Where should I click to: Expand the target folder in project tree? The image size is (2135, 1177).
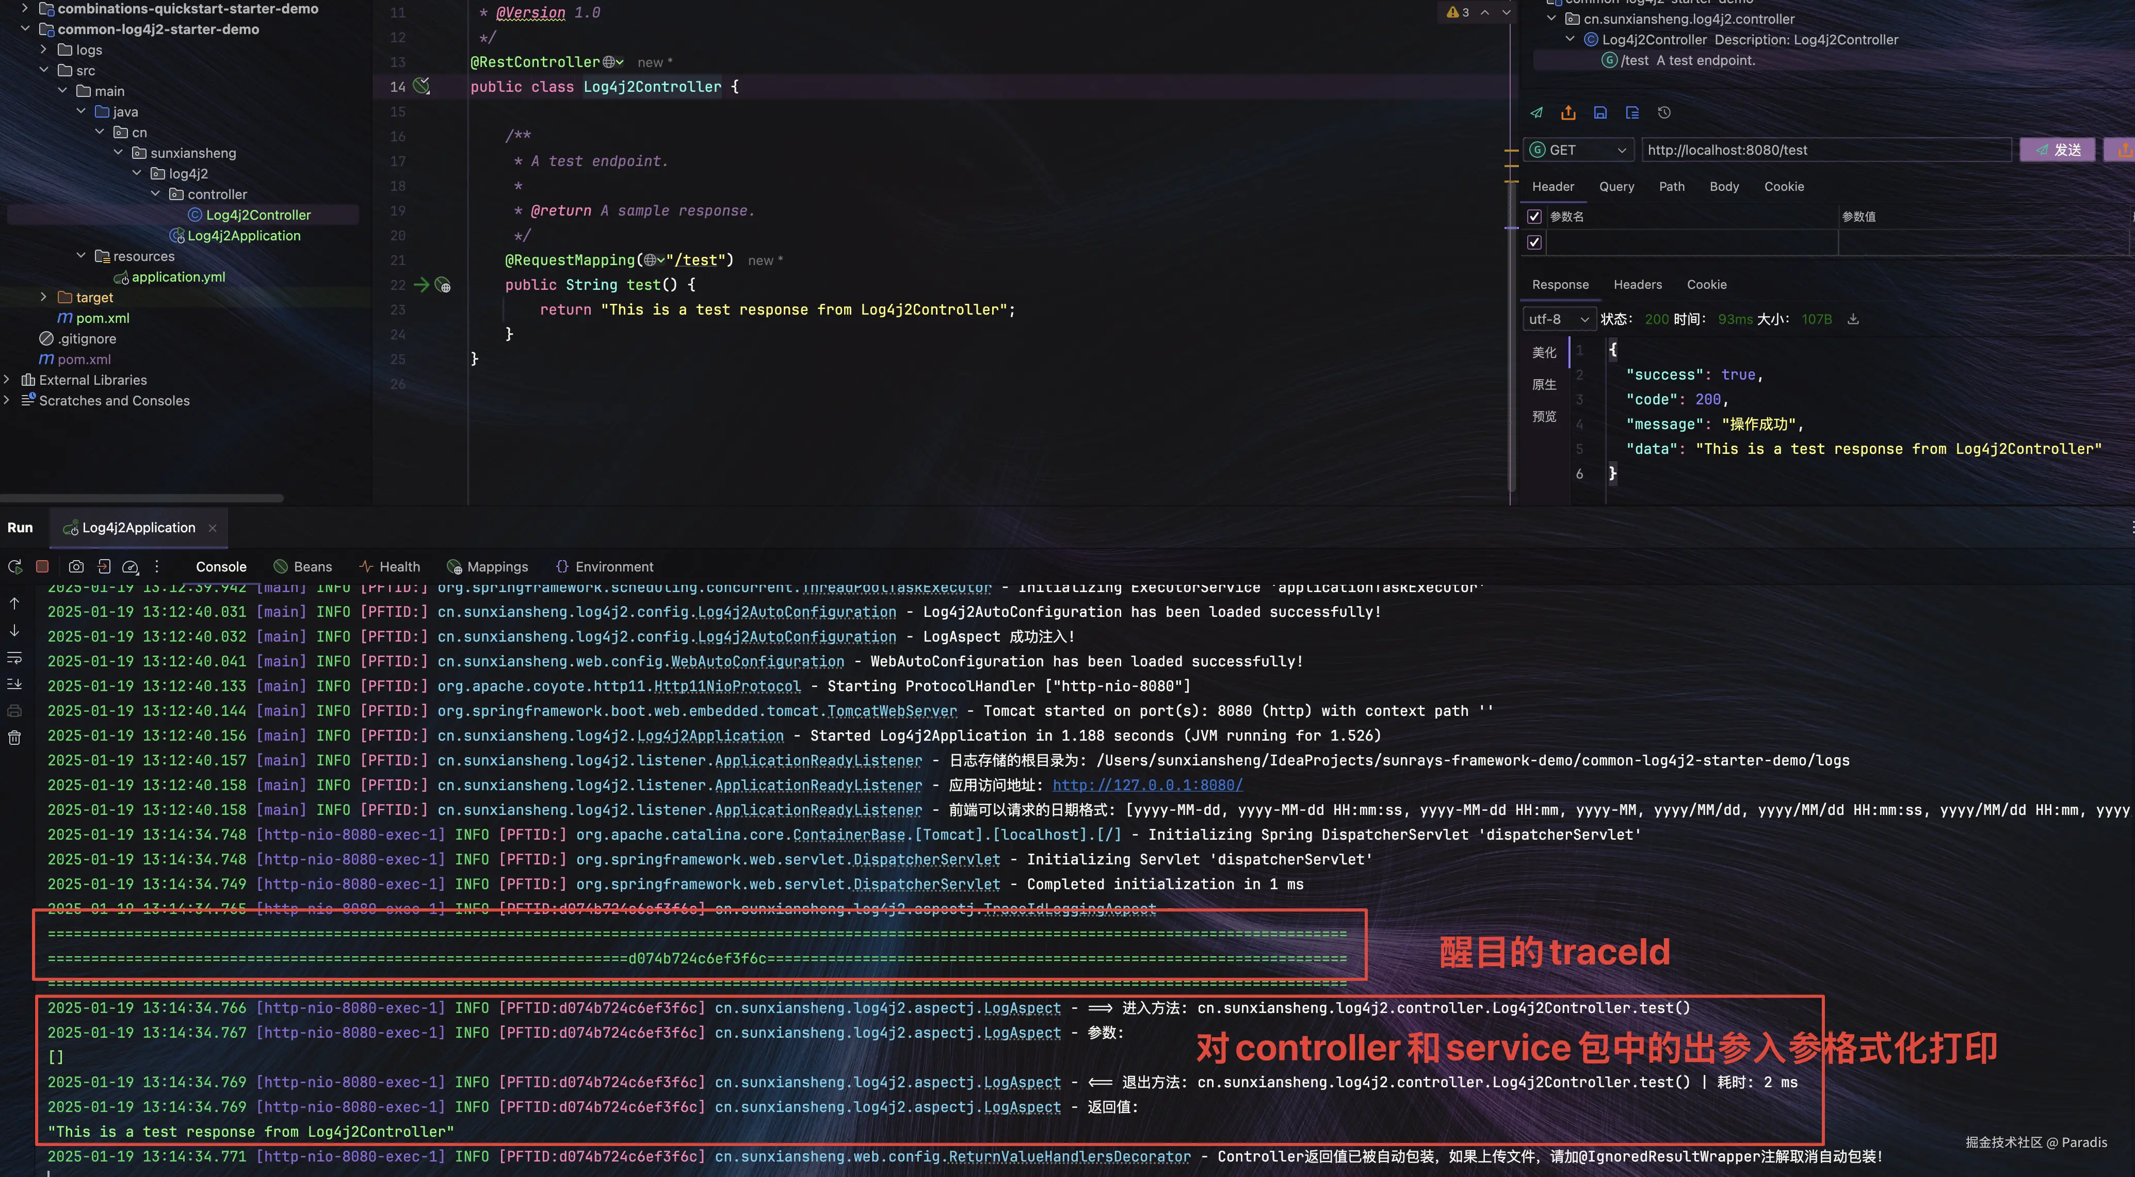pyautogui.click(x=44, y=298)
